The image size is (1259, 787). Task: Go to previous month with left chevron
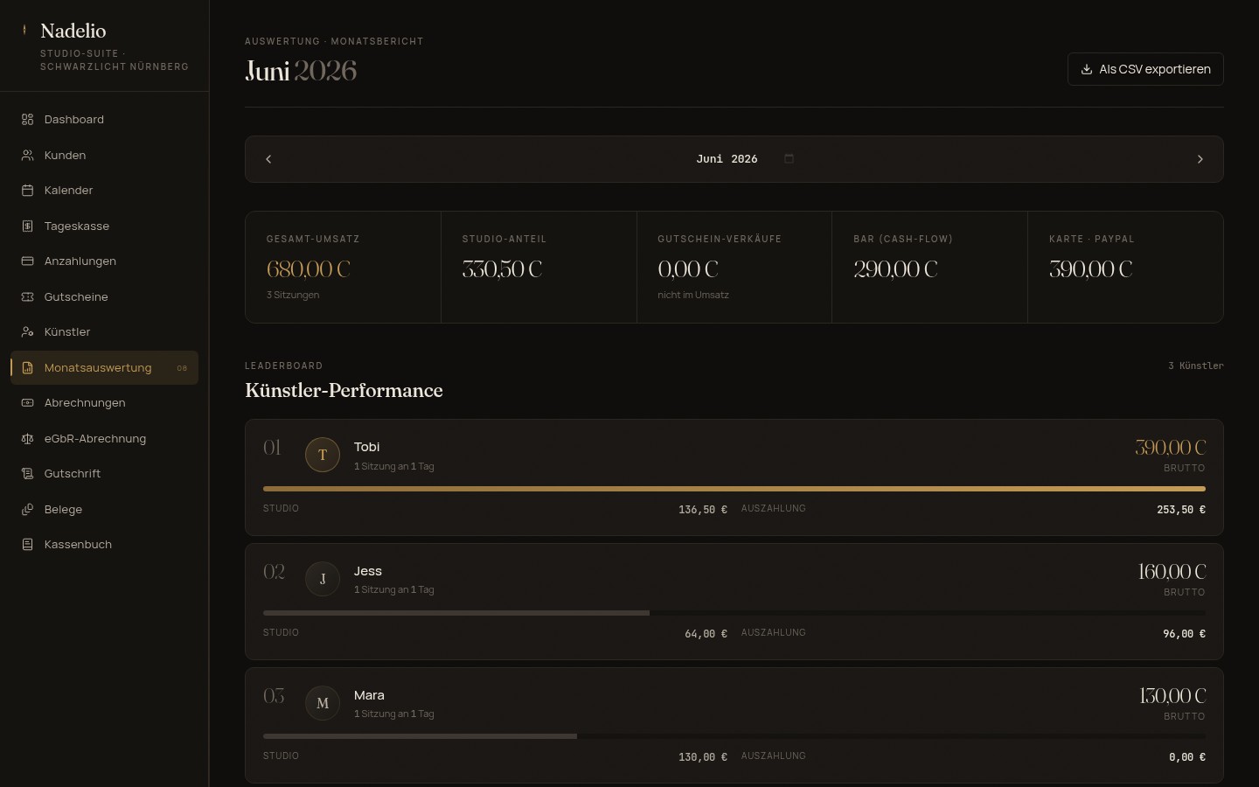click(x=268, y=159)
